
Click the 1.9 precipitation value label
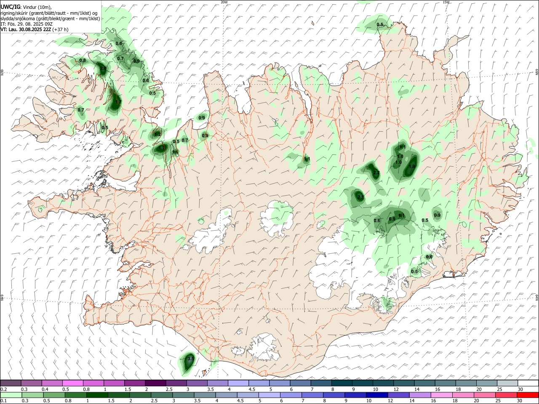pos(412,167)
